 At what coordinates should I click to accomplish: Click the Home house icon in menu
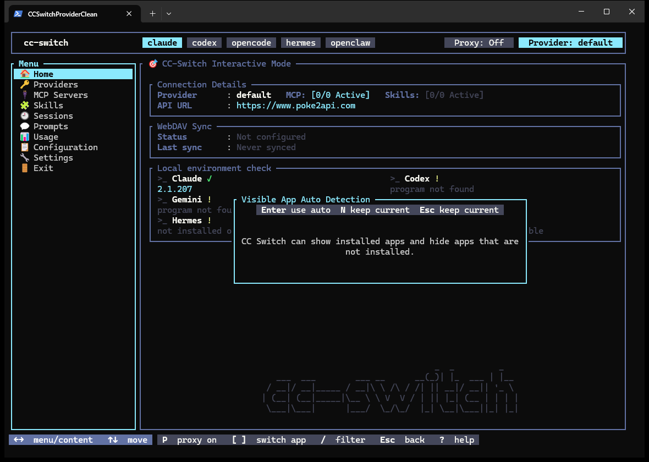coord(25,74)
